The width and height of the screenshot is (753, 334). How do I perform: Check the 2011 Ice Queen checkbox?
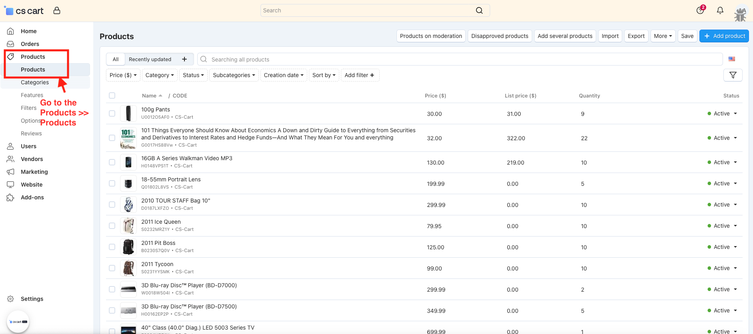[x=112, y=226]
